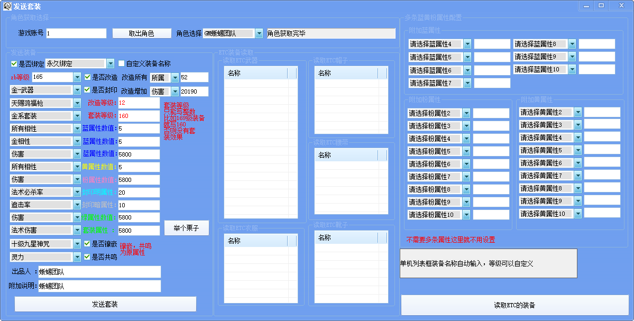Screen dimensions: 634x321
Task: Click the 举个栗子 button
Action: [x=187, y=228]
